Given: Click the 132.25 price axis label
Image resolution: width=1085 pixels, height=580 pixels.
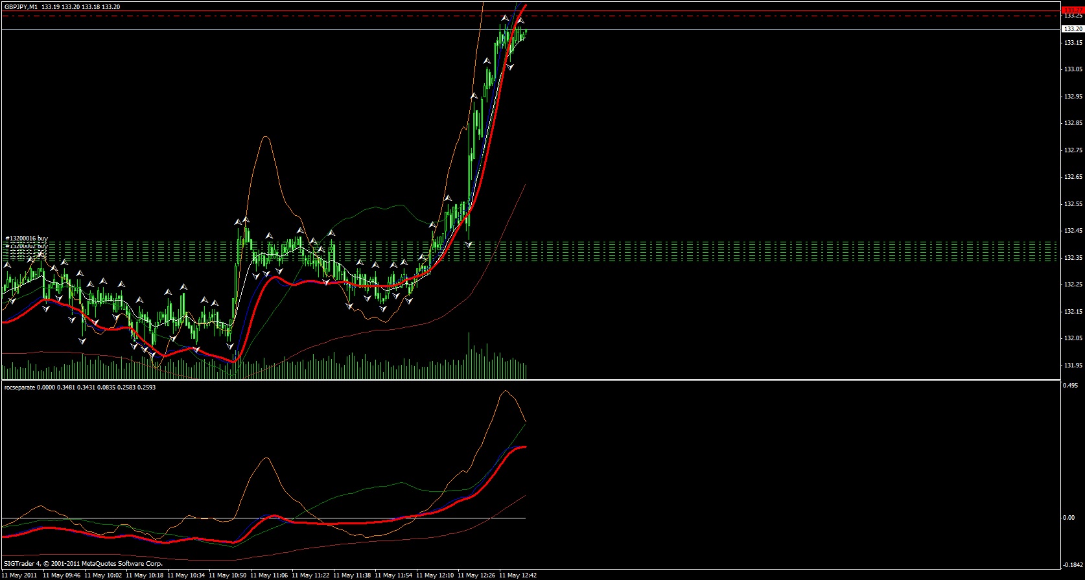Looking at the screenshot, I should 1073,284.
